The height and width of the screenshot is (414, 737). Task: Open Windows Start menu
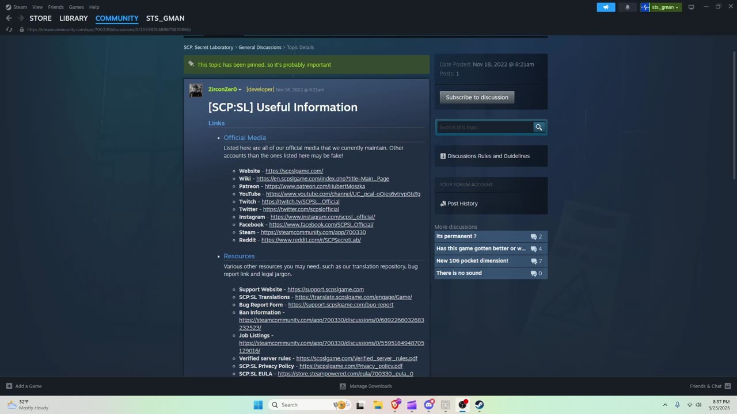pos(258,405)
